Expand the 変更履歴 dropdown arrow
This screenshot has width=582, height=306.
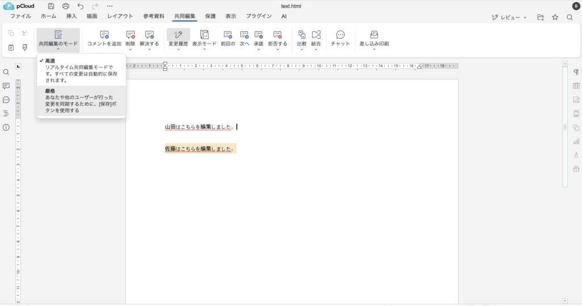(x=178, y=49)
